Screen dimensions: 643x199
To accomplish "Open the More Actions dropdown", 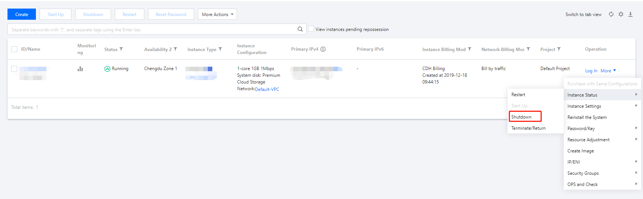I will click(x=217, y=15).
